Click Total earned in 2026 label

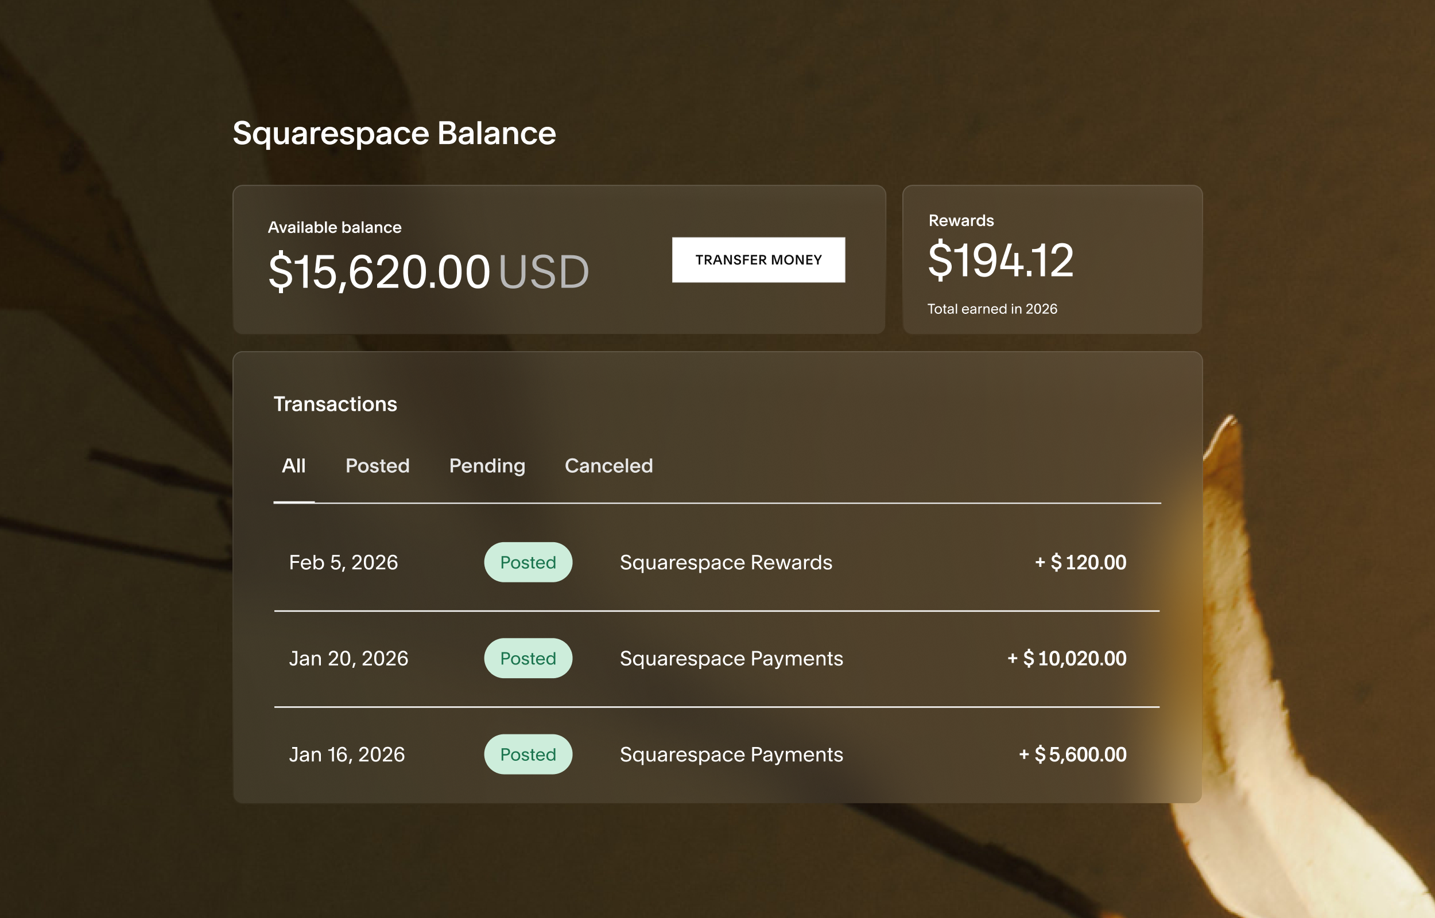[x=991, y=309]
